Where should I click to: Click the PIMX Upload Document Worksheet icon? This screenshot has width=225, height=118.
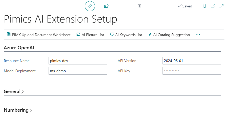coord(9,34)
